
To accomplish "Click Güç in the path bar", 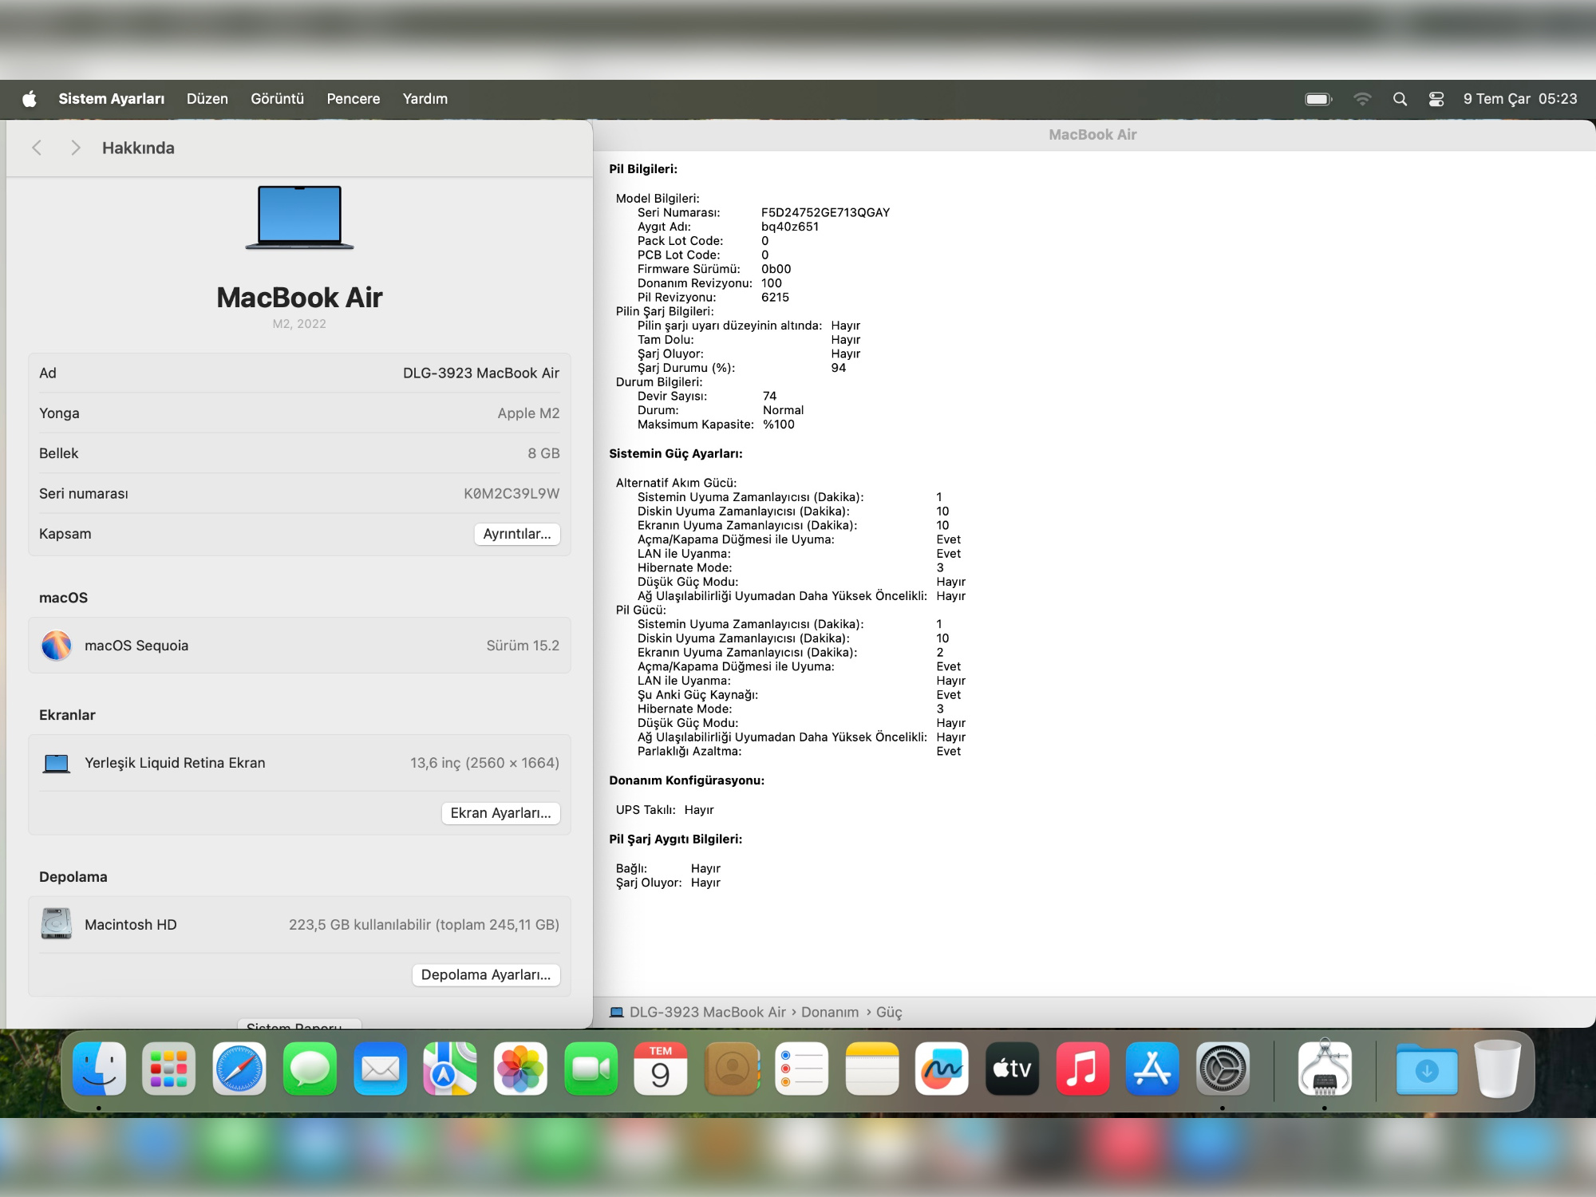I will click(889, 1012).
